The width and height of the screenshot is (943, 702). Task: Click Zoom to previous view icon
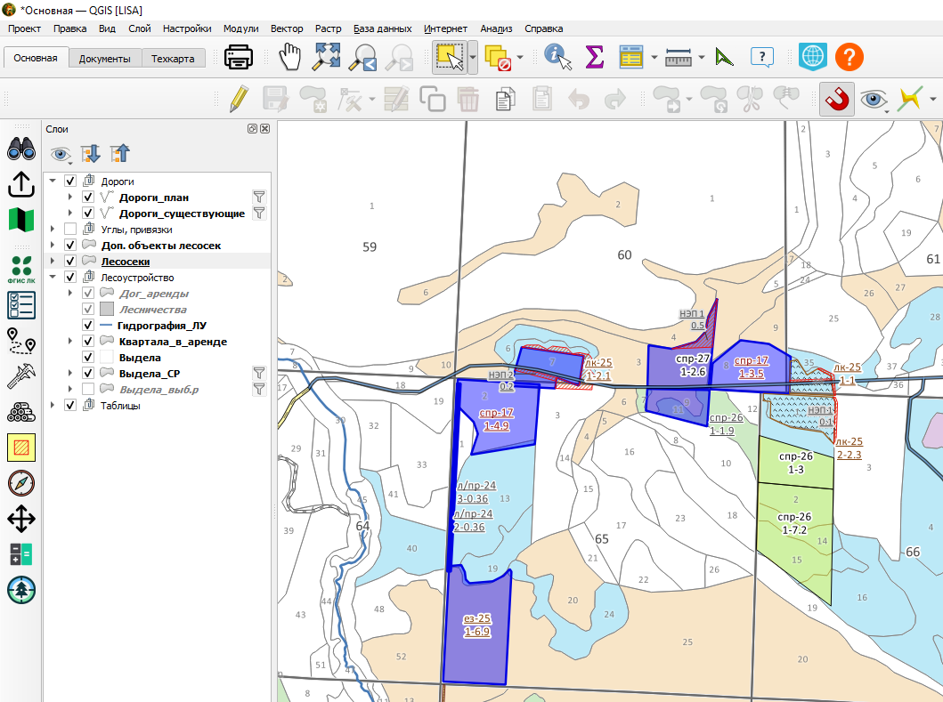click(x=362, y=58)
